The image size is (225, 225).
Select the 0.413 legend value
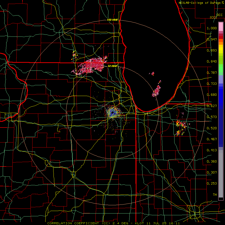pos(212,150)
